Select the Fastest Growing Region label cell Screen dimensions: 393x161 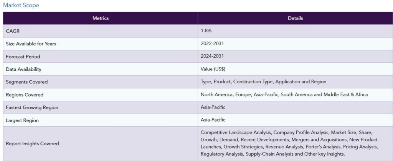click(32, 107)
